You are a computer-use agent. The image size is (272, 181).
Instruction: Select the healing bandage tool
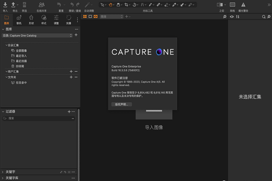[x=158, y=5]
